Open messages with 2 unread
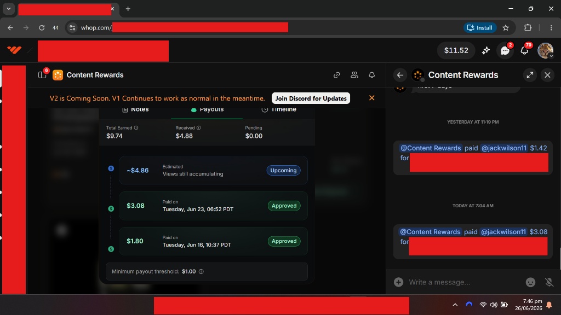 coord(505,50)
